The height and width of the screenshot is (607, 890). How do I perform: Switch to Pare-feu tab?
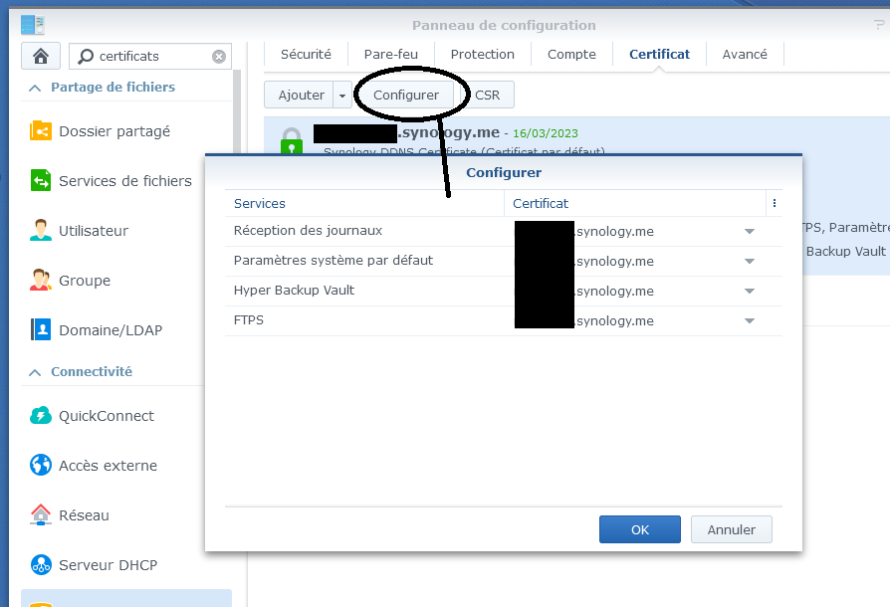click(x=391, y=55)
